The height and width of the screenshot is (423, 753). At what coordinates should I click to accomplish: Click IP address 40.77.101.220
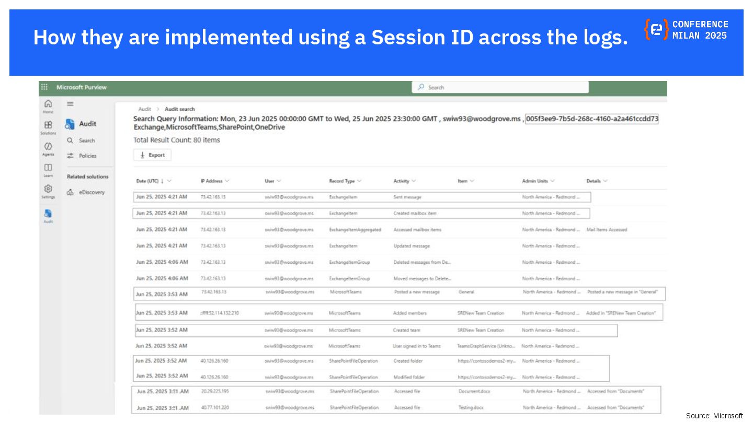tap(215, 407)
